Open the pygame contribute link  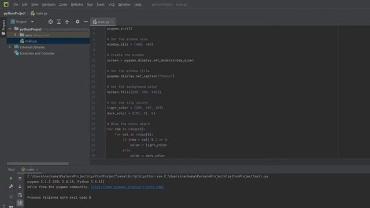click(x=127, y=187)
